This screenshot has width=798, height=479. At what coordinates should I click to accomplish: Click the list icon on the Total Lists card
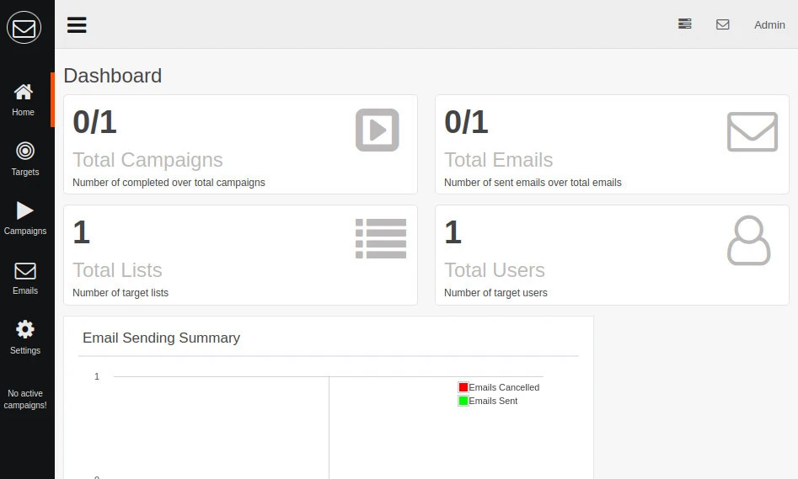click(x=381, y=238)
